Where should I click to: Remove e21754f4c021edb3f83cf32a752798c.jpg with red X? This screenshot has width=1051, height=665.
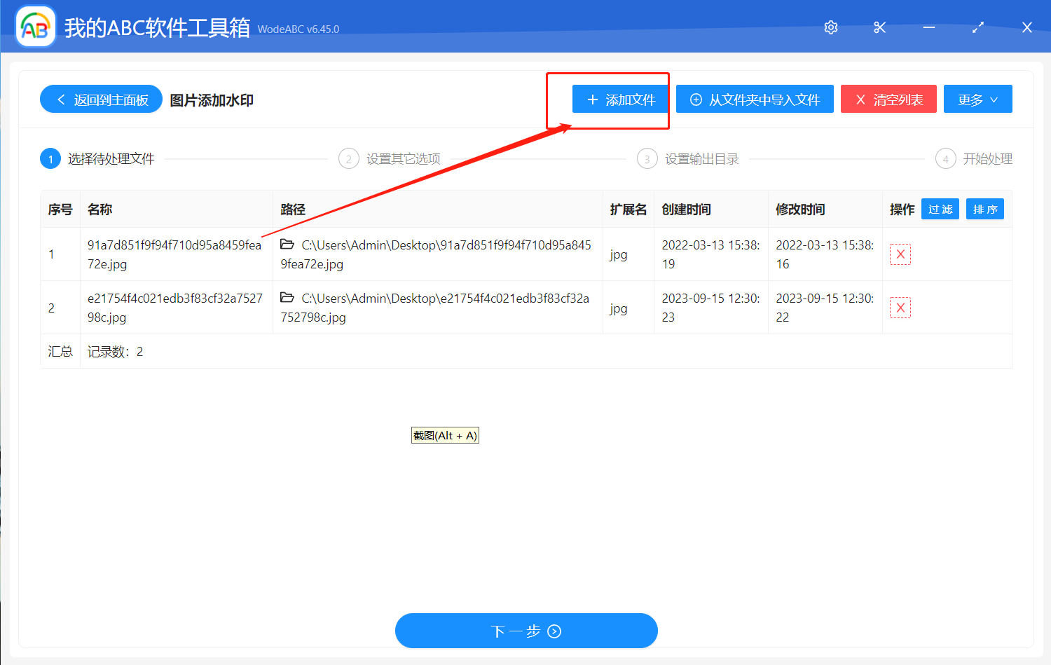click(x=900, y=307)
